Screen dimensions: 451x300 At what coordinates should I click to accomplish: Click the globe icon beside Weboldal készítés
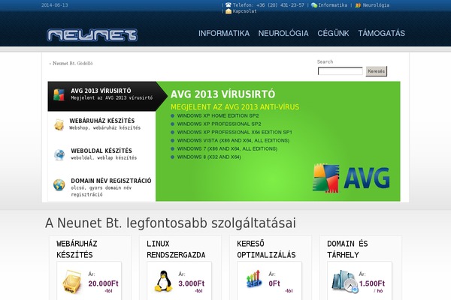[x=59, y=154]
